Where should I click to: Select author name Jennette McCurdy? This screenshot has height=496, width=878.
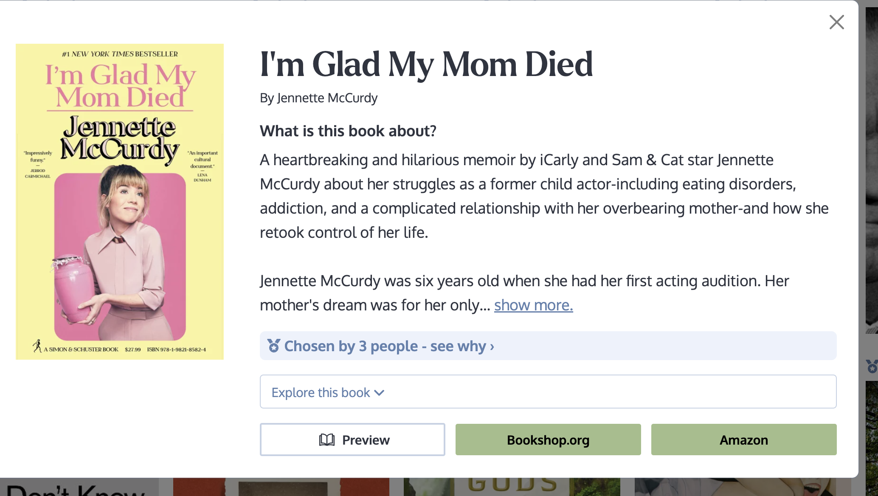(x=327, y=98)
